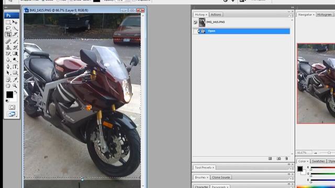Minimize the Tool Presets panel
Screen dimensions: 335x188
289,164
